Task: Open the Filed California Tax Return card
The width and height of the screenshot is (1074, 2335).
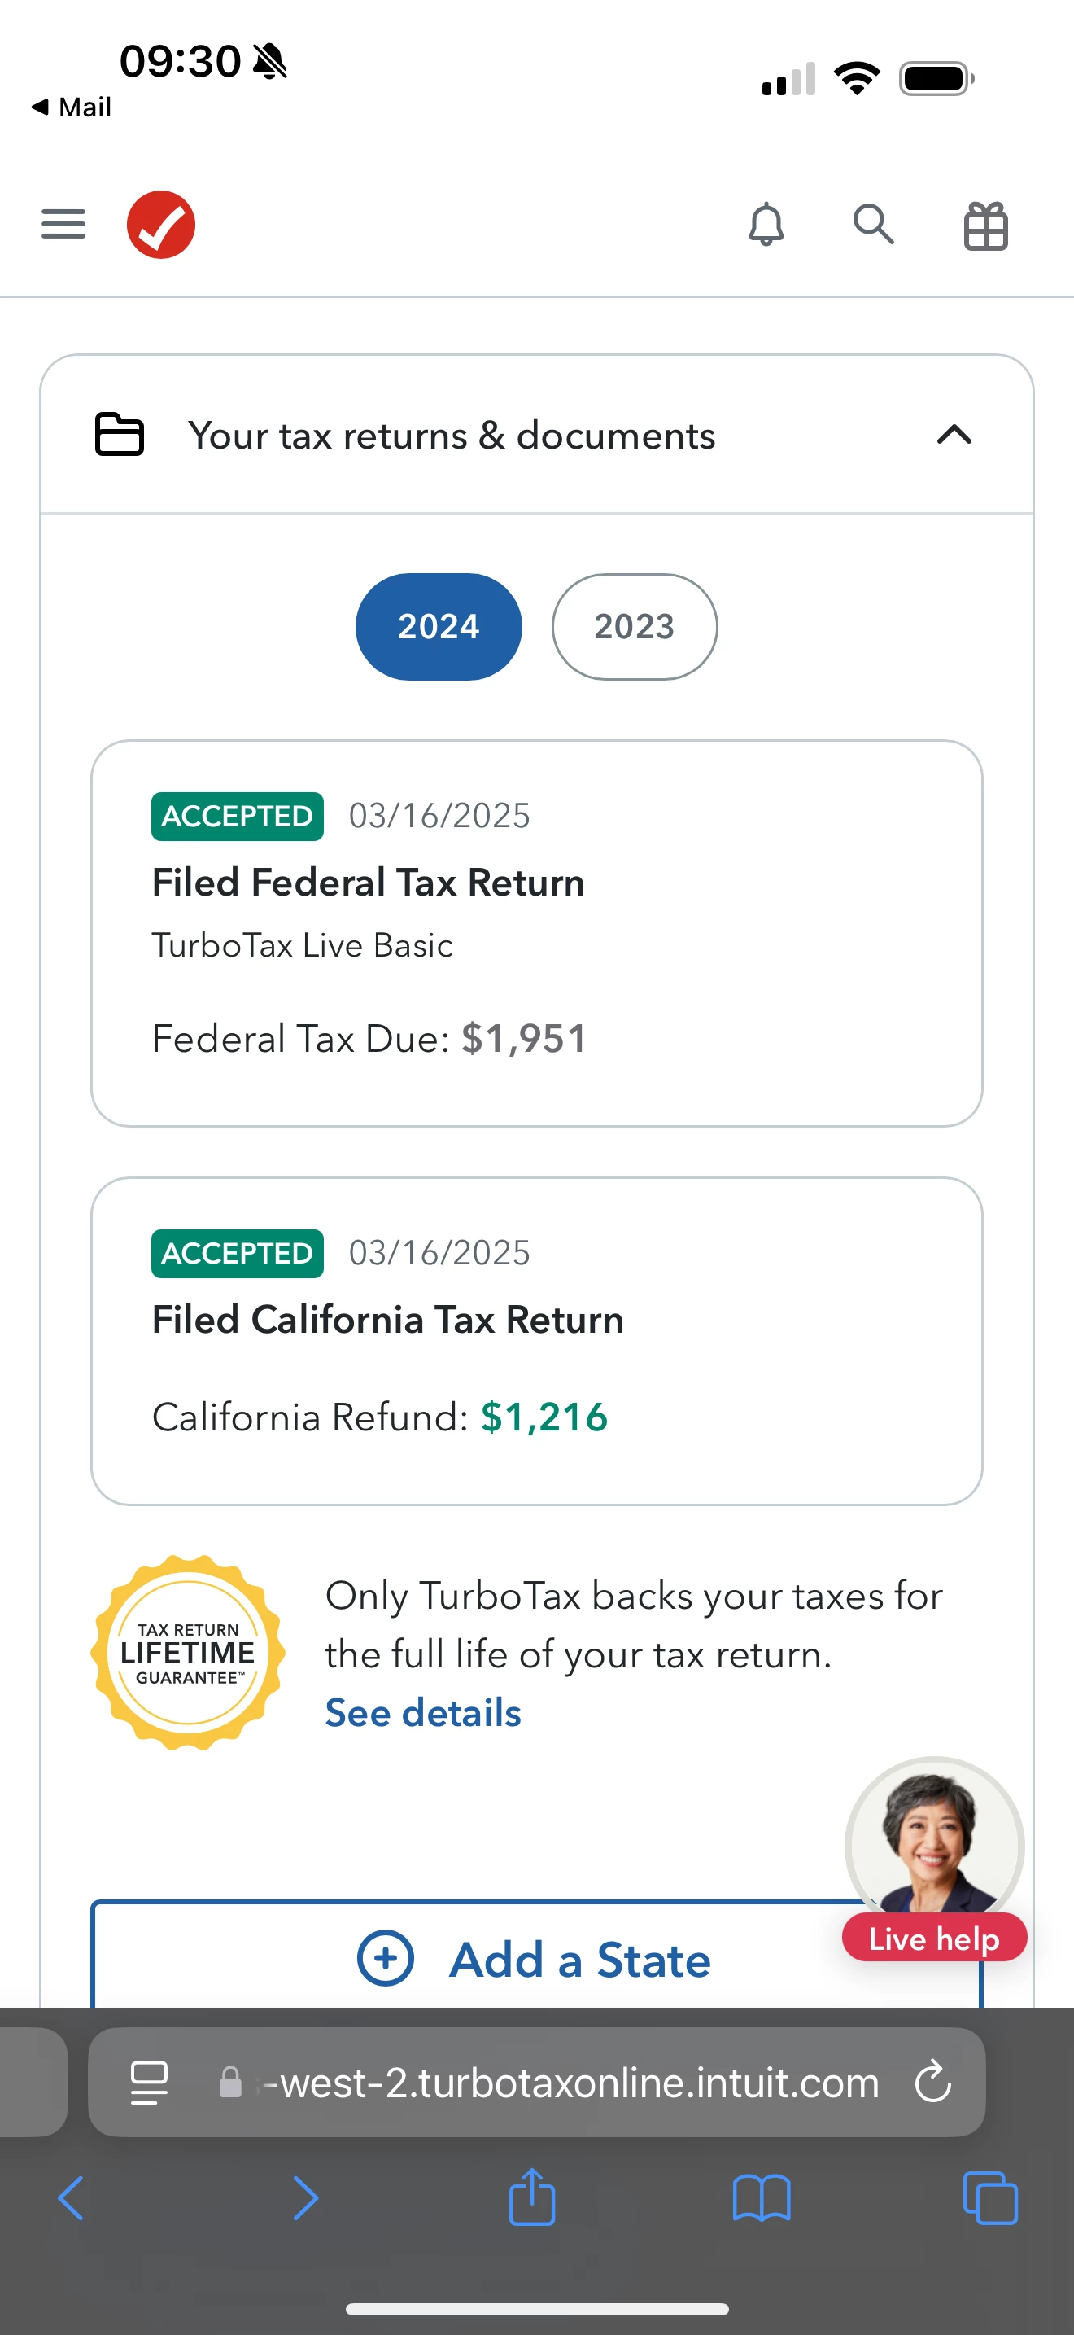Action: (536, 1341)
